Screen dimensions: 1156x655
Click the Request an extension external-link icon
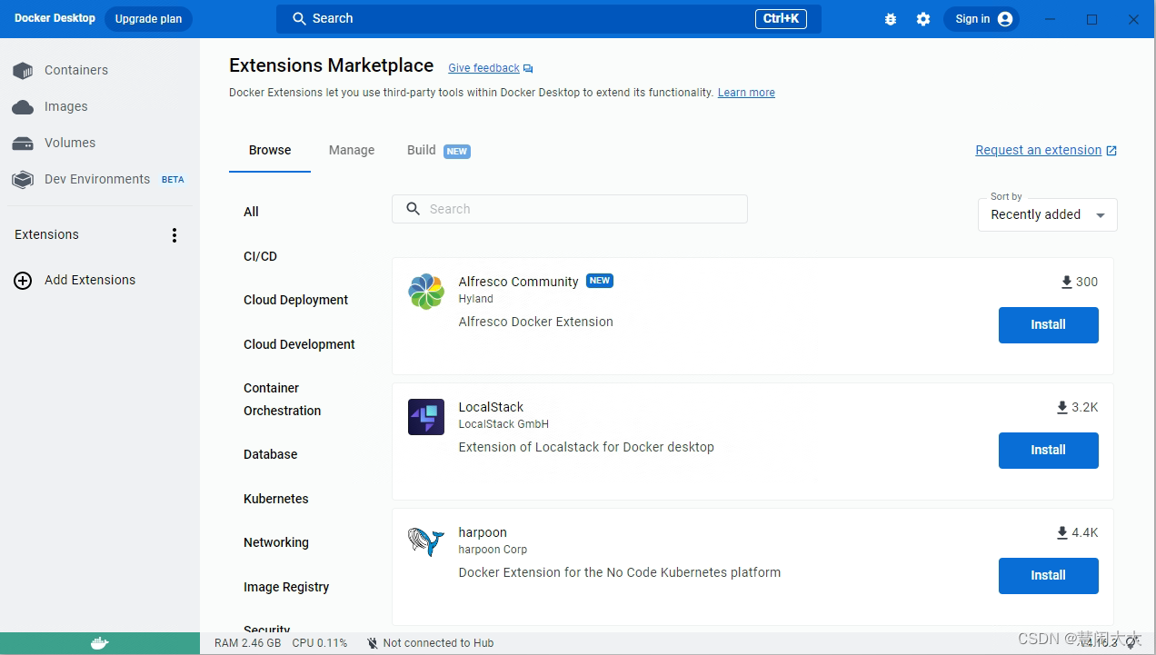[1111, 151]
